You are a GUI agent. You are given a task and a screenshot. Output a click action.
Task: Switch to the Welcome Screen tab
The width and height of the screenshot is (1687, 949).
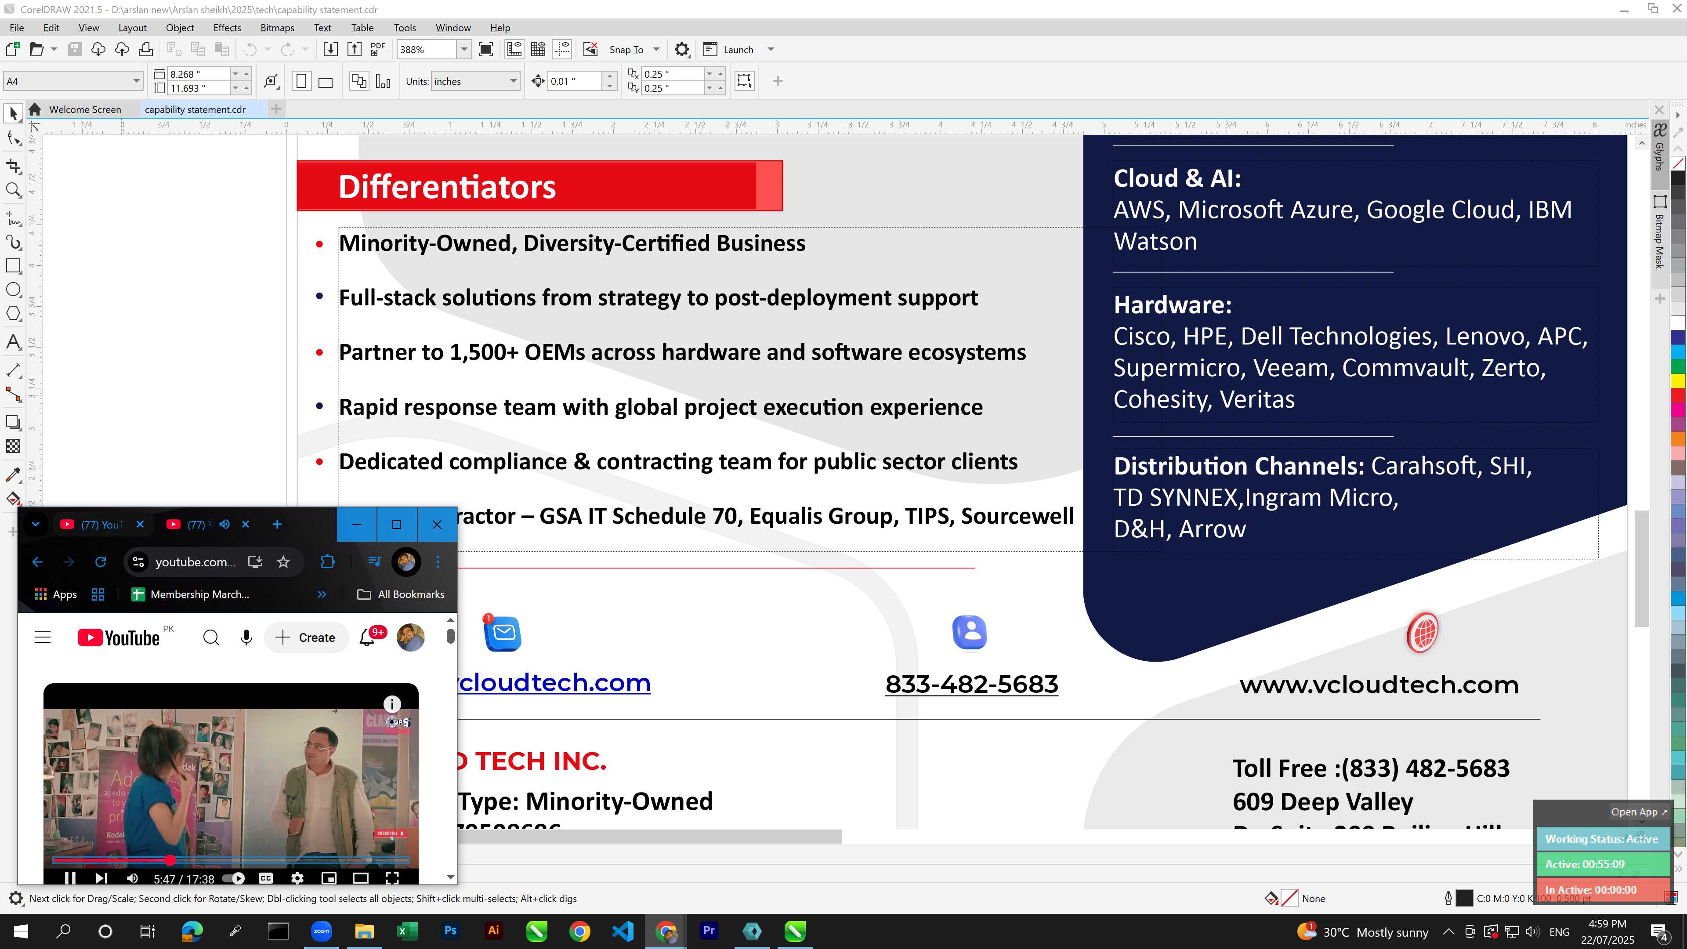[84, 109]
